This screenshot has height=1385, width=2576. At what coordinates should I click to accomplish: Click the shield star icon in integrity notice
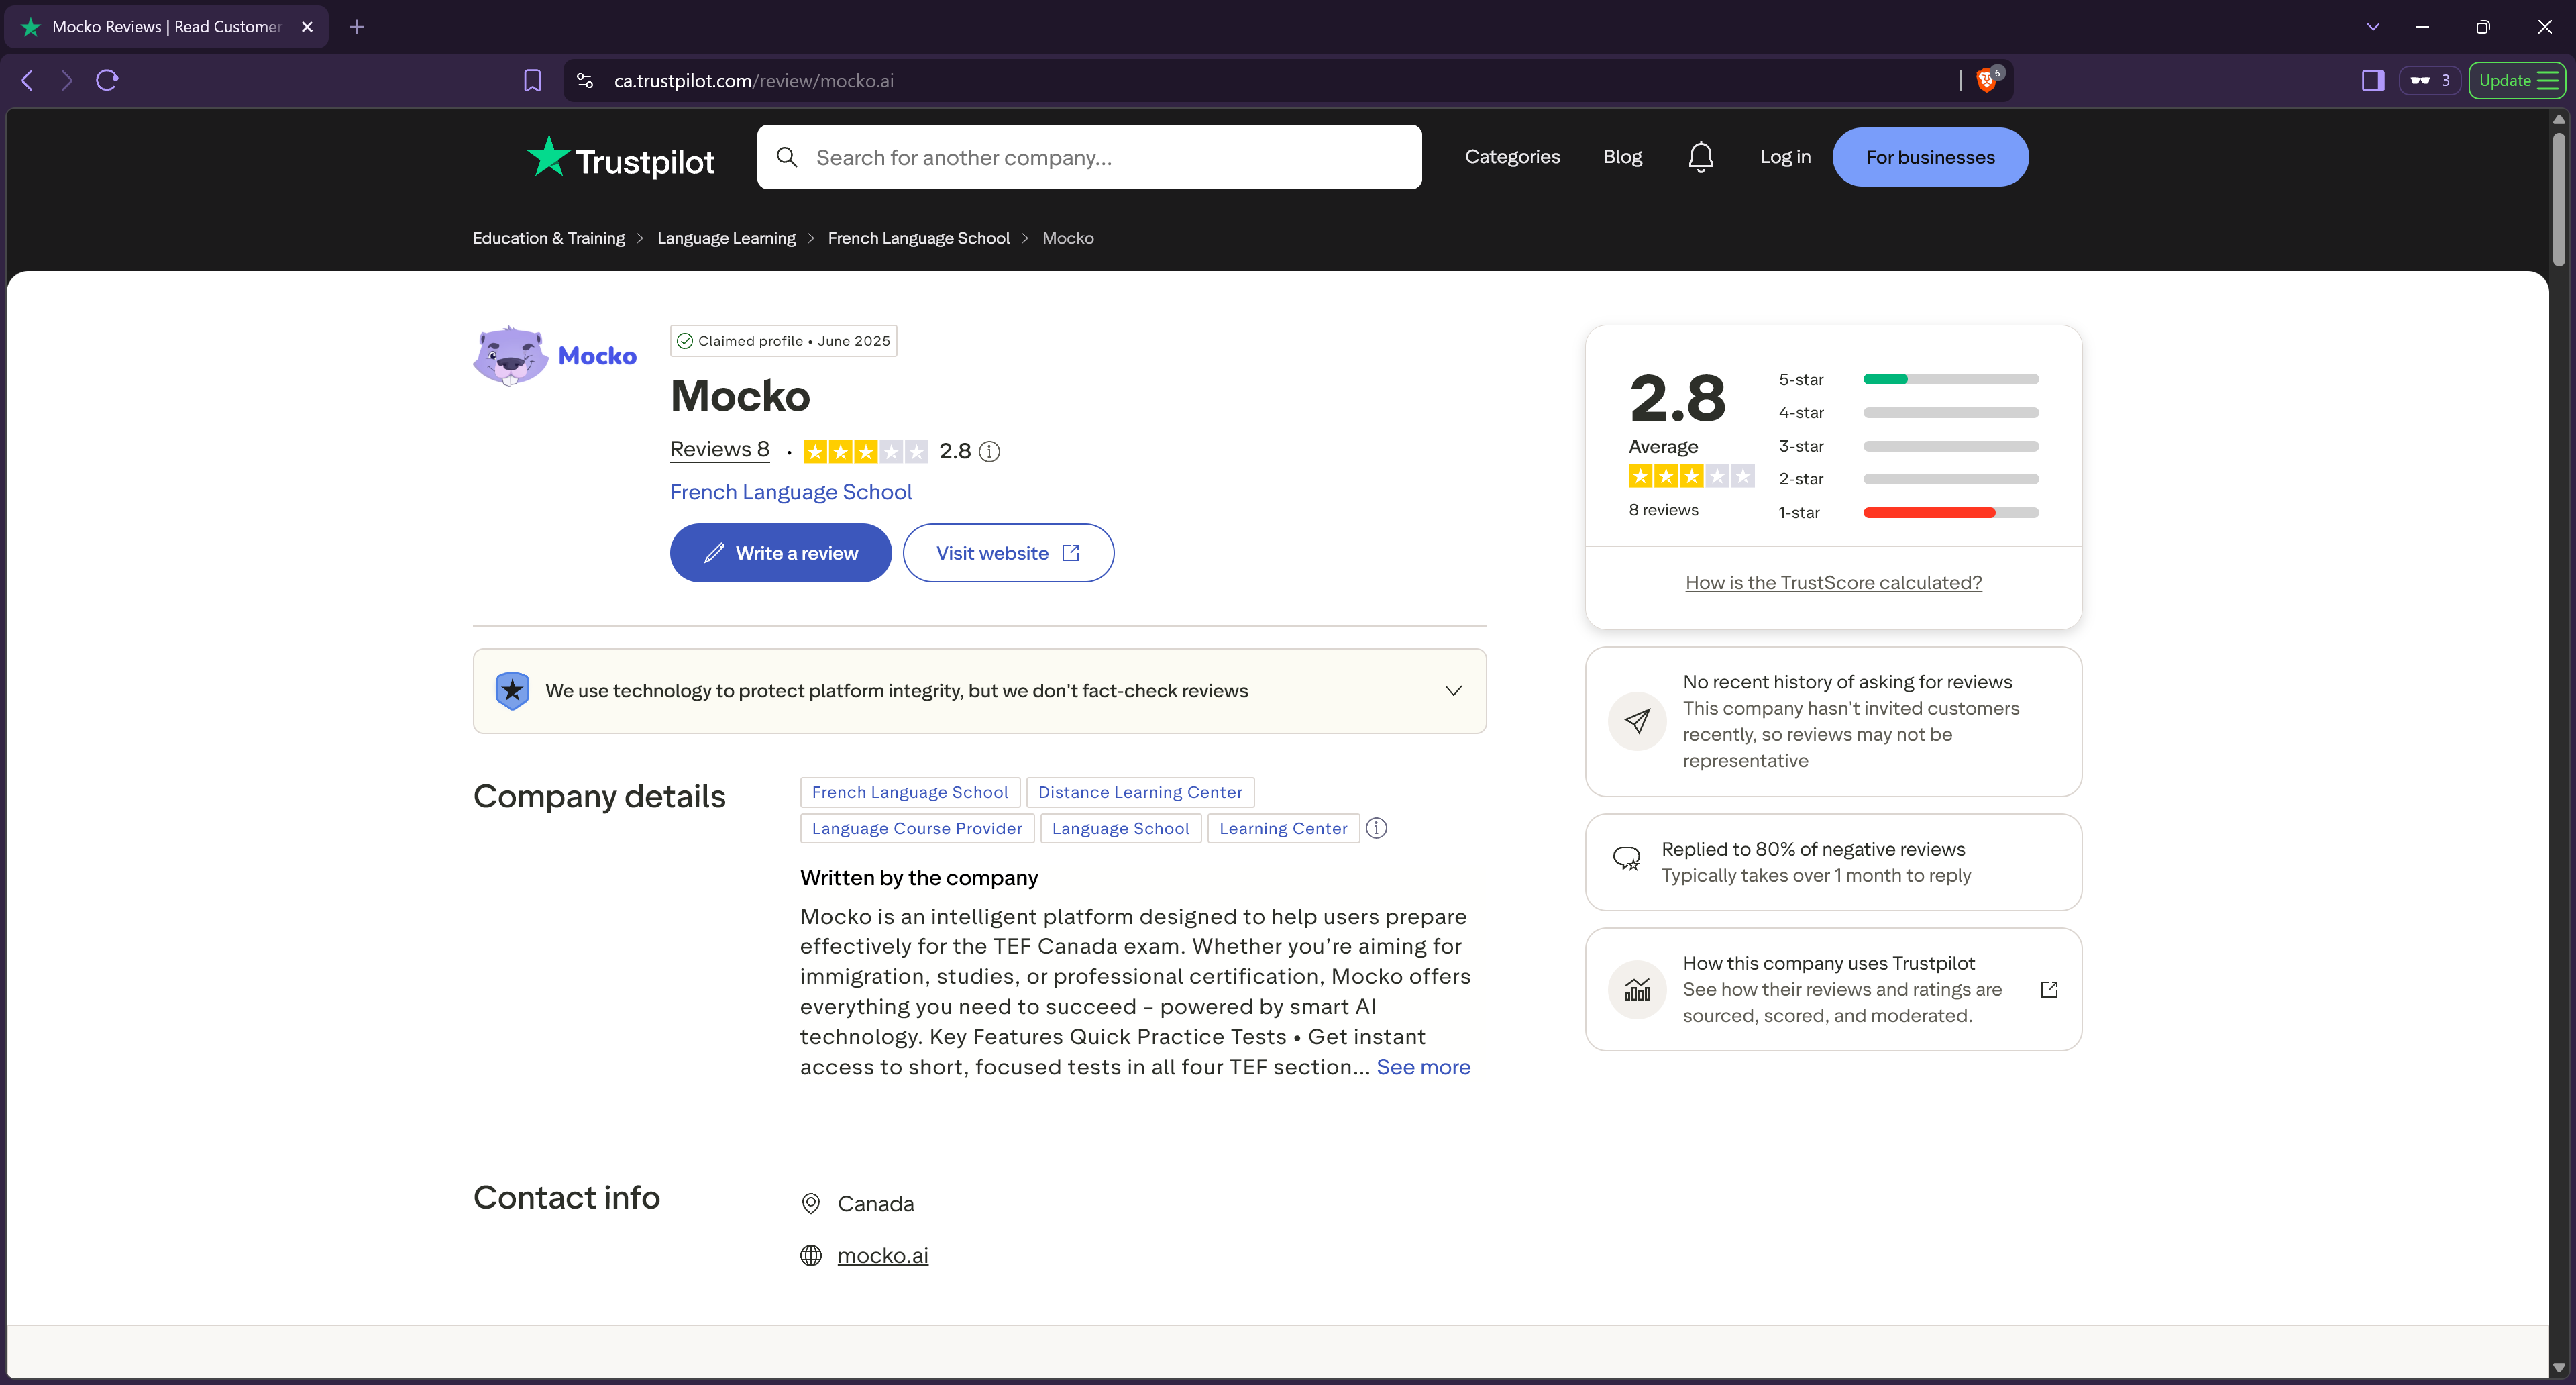click(x=512, y=690)
